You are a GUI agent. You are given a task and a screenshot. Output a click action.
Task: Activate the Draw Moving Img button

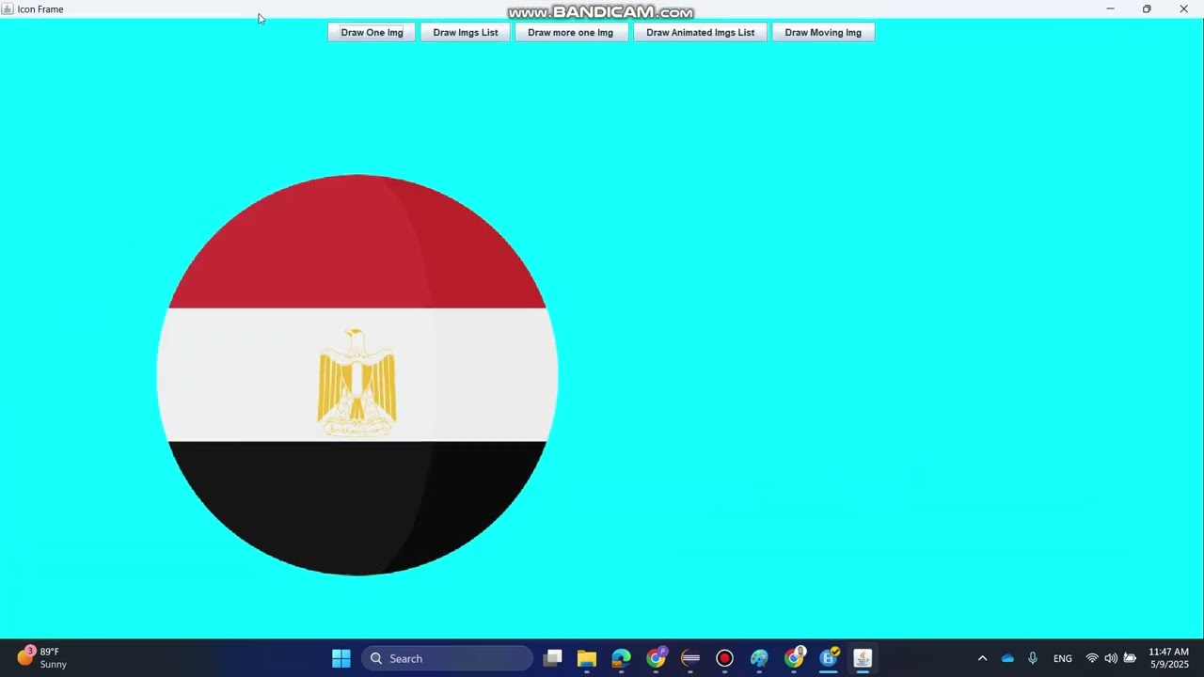click(x=823, y=32)
